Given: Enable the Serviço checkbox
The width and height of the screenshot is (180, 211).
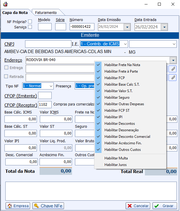Looking at the screenshot, I should [30, 27].
